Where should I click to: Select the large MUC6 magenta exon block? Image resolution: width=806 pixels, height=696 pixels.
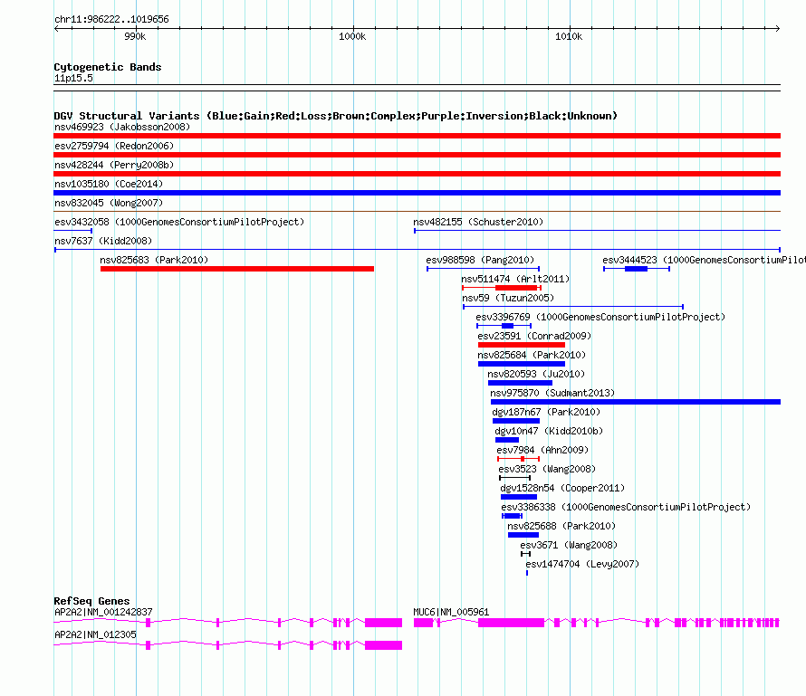click(x=511, y=623)
